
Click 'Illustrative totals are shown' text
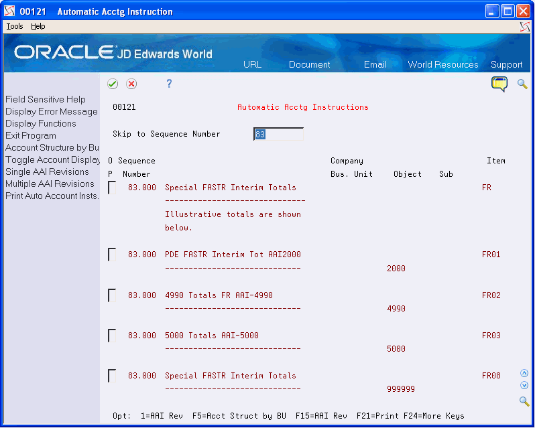click(x=233, y=215)
